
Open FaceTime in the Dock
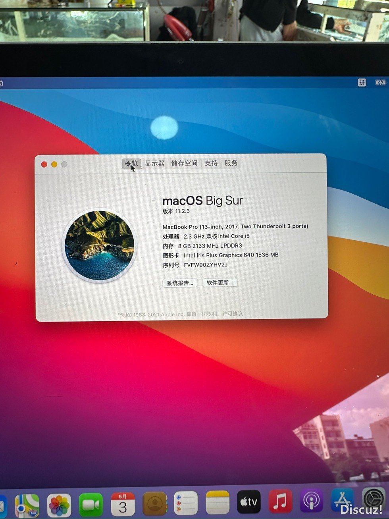(91, 505)
